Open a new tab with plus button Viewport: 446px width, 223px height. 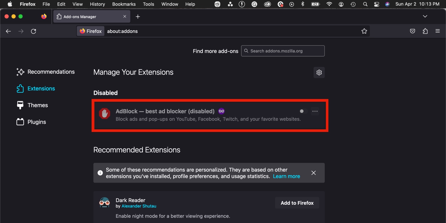click(138, 17)
